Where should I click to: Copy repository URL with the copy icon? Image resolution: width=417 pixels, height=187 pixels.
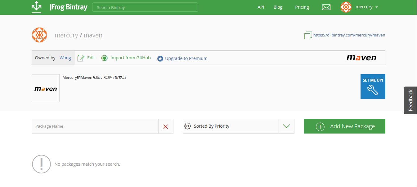(x=308, y=35)
